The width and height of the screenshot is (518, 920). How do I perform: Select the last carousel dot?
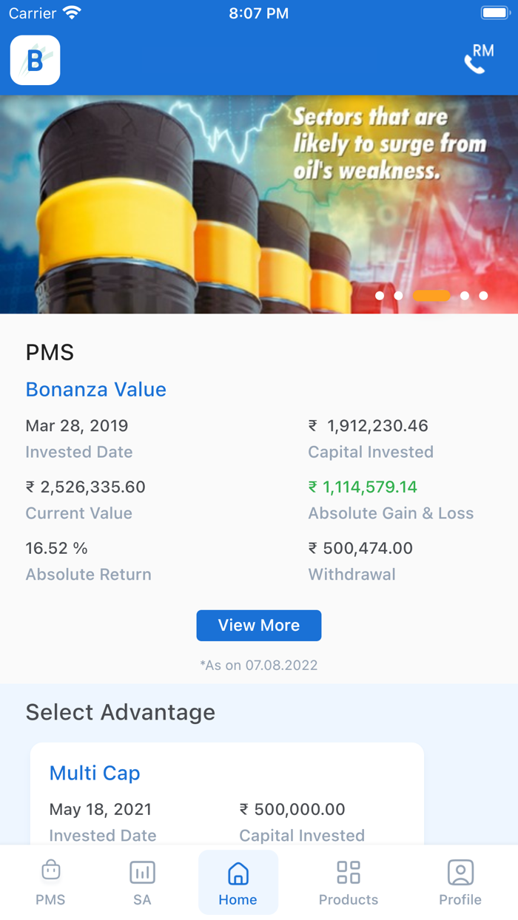[484, 295]
